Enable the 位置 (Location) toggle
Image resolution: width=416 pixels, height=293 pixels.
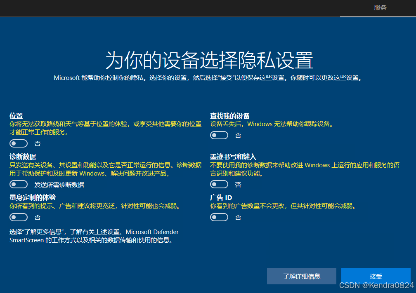click(x=19, y=143)
